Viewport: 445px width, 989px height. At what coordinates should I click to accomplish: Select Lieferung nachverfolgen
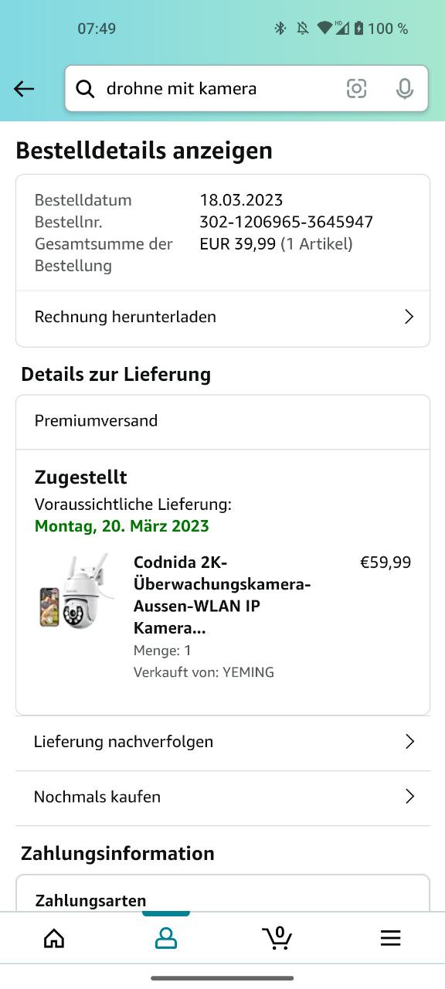coord(222,742)
